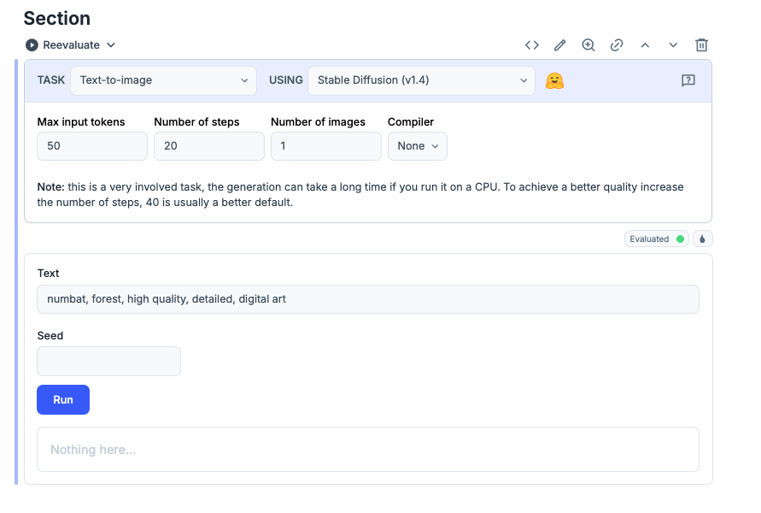Open the USING Stable Diffusion model dropdown
Image resolution: width=761 pixels, height=513 pixels.
point(421,80)
